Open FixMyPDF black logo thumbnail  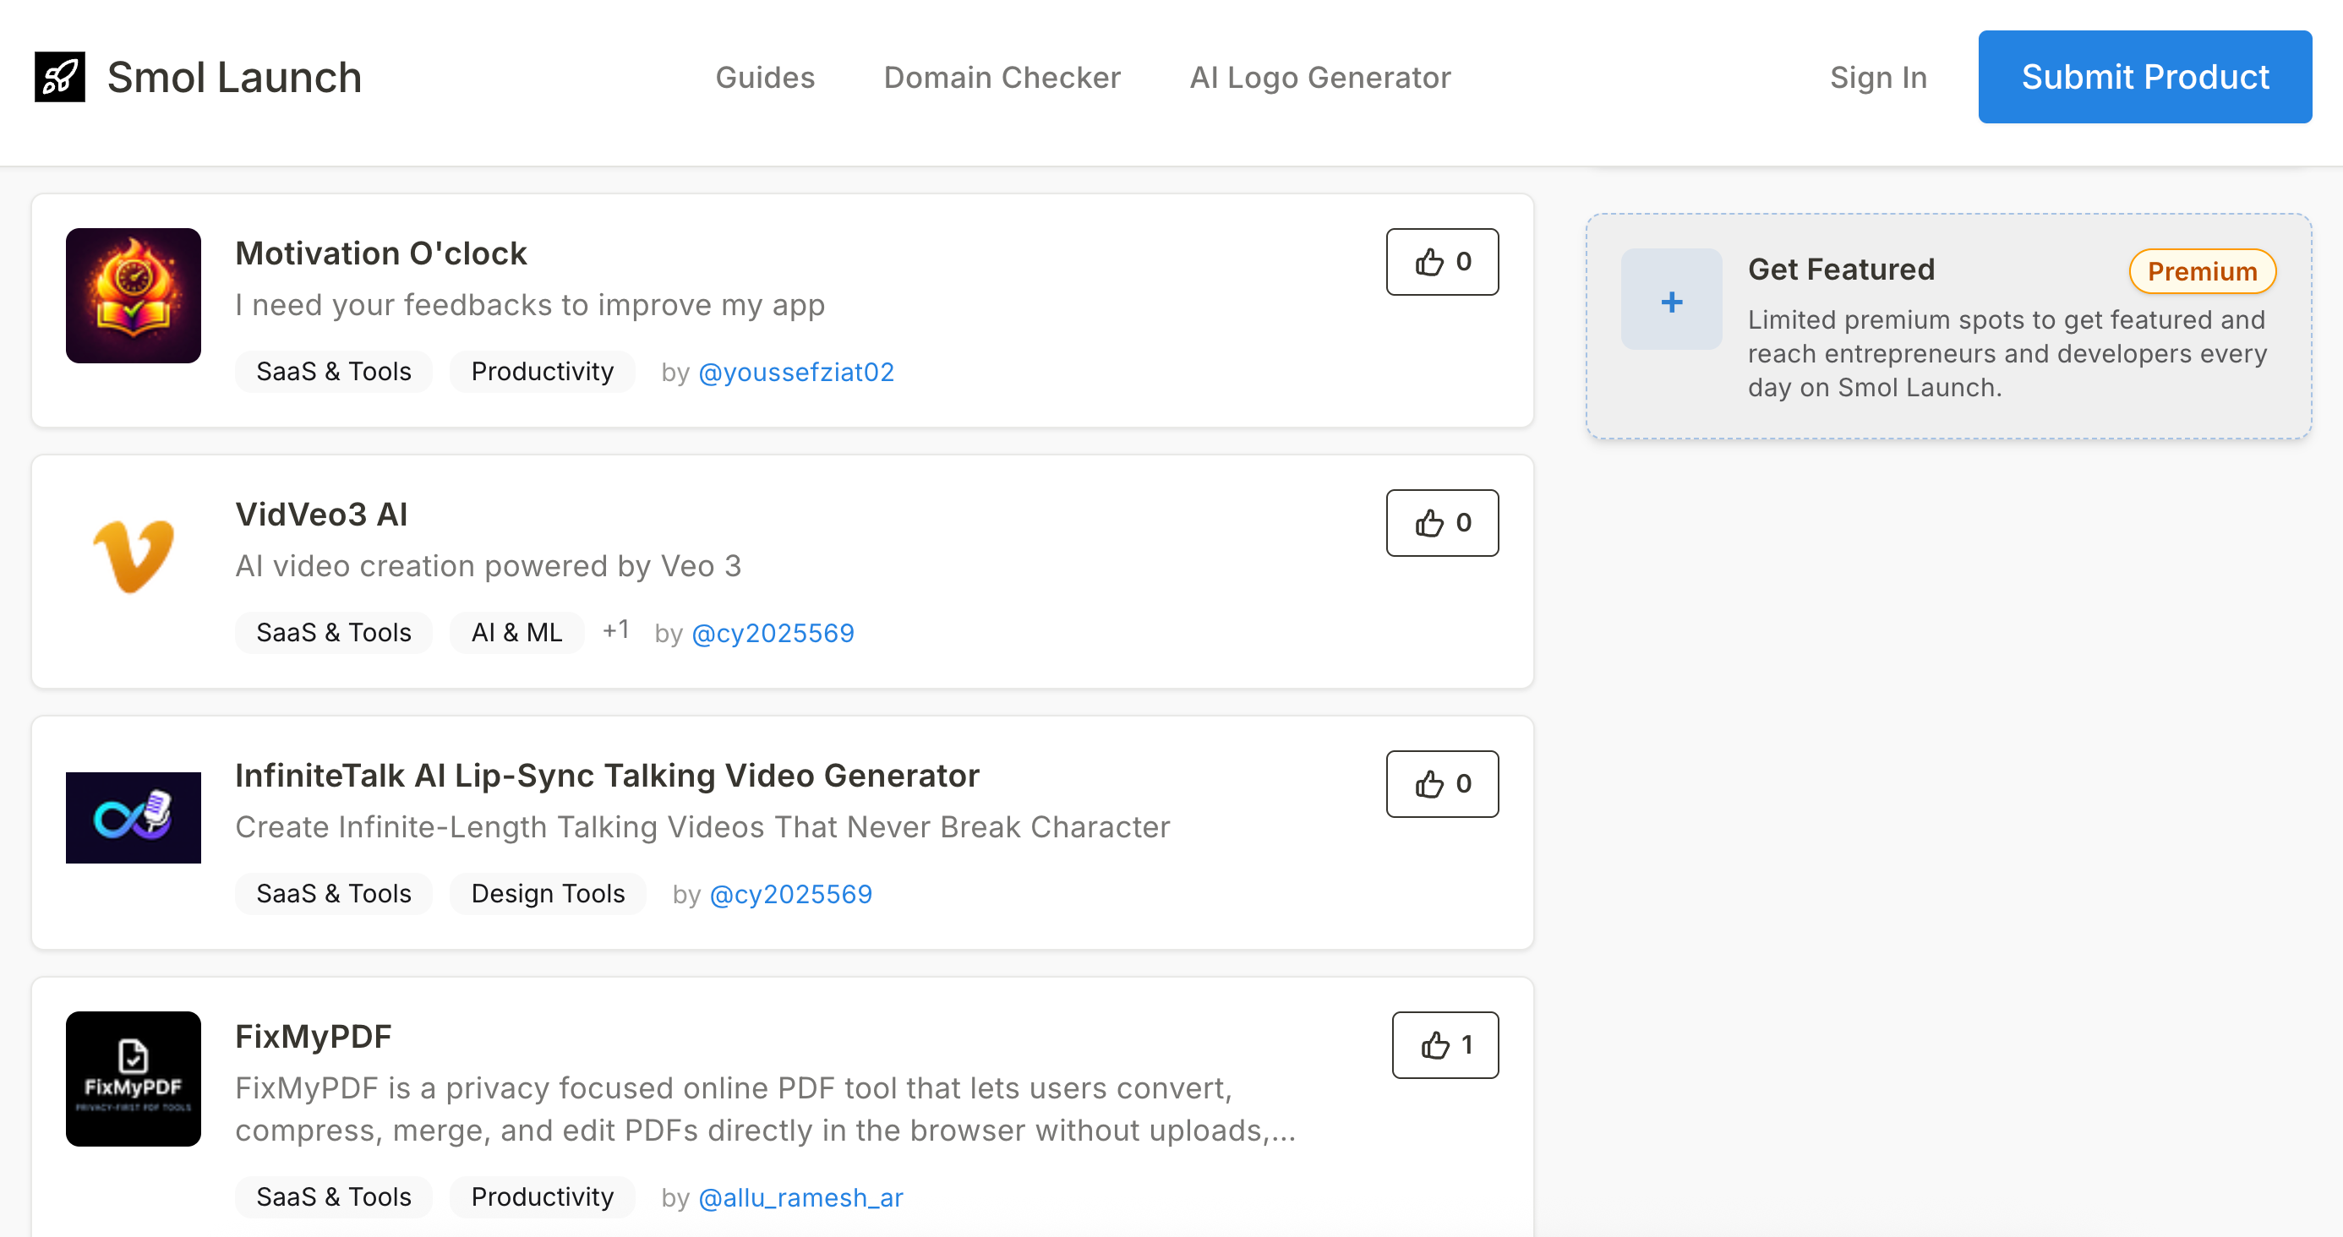click(x=133, y=1079)
